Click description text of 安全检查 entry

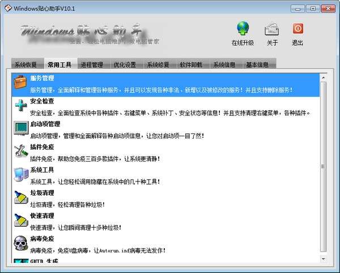[x=171, y=113]
